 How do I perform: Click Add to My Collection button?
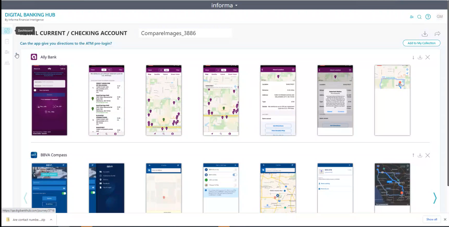pos(422,43)
